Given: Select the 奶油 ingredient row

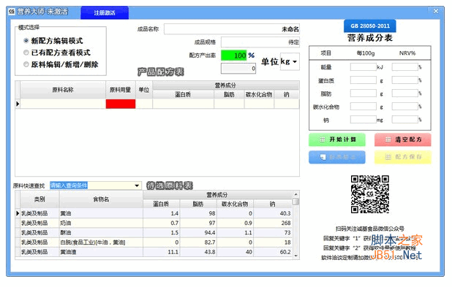Looking at the screenshot, I should 154,223.
